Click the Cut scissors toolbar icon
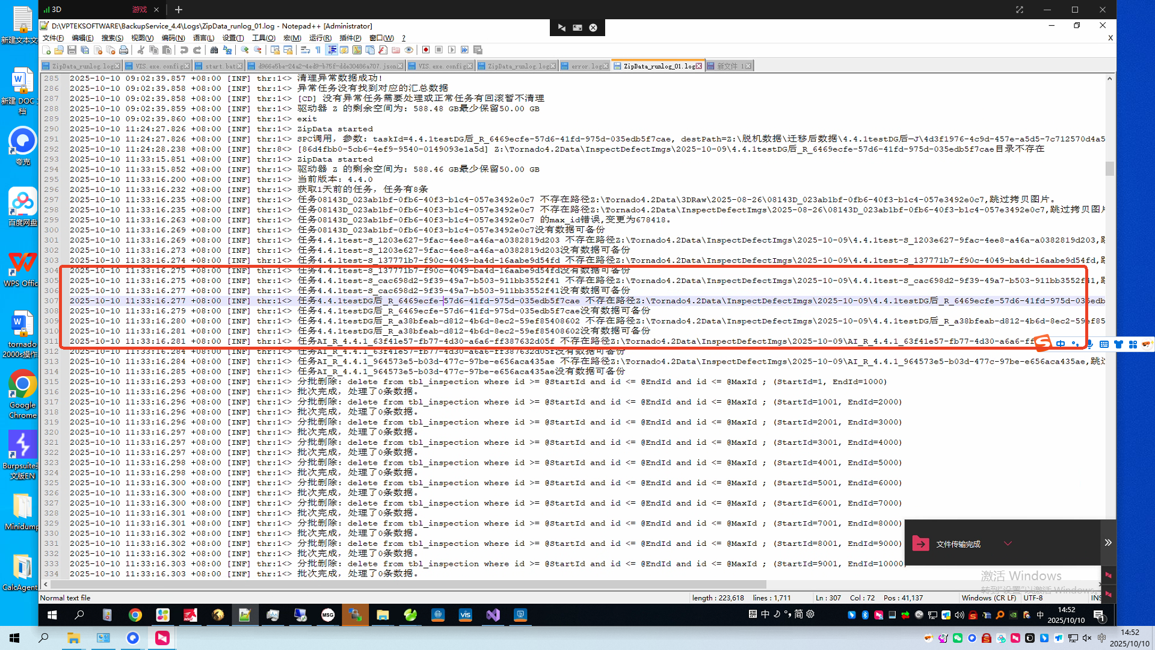This screenshot has height=650, width=1155. click(141, 50)
